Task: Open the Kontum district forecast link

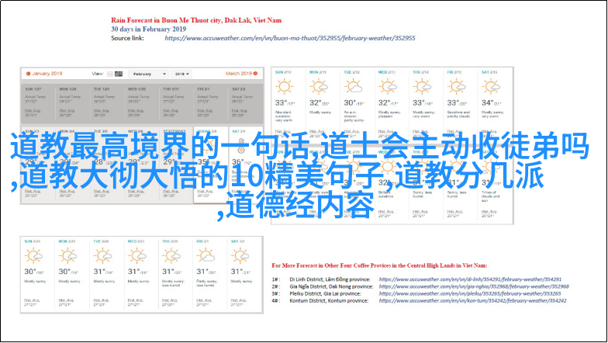Action: (x=472, y=301)
